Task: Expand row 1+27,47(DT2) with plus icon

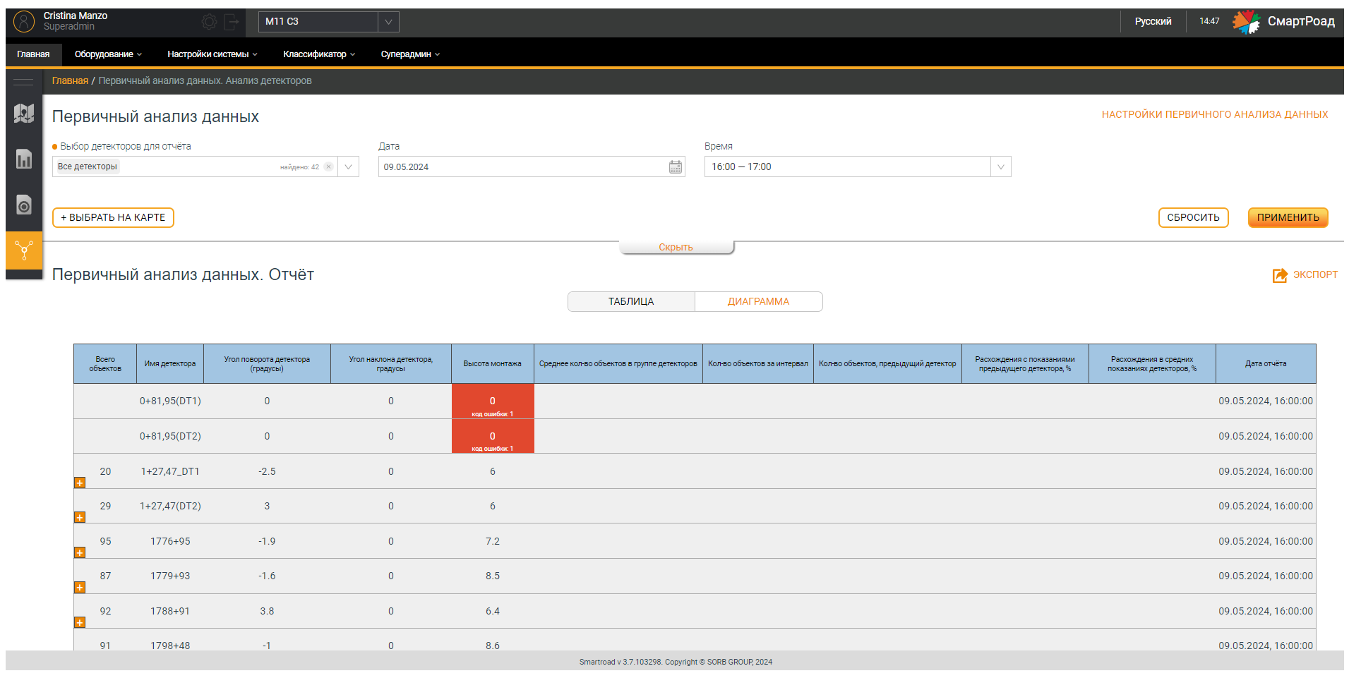Action: coord(80,518)
